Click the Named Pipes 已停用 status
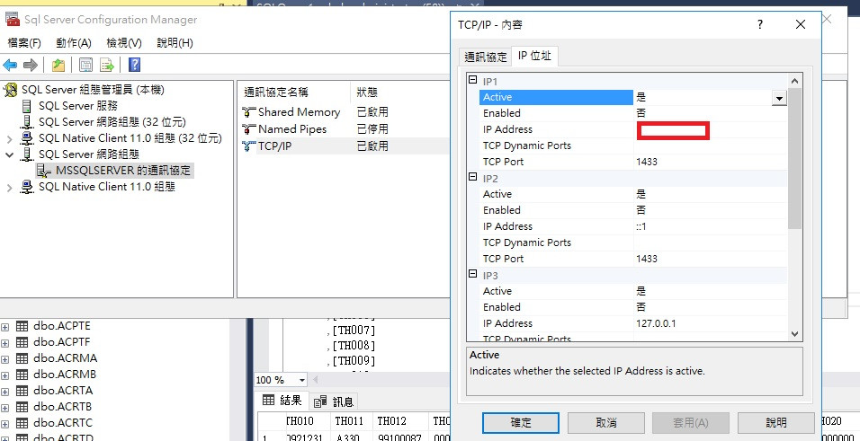The width and height of the screenshot is (860, 441). point(372,129)
